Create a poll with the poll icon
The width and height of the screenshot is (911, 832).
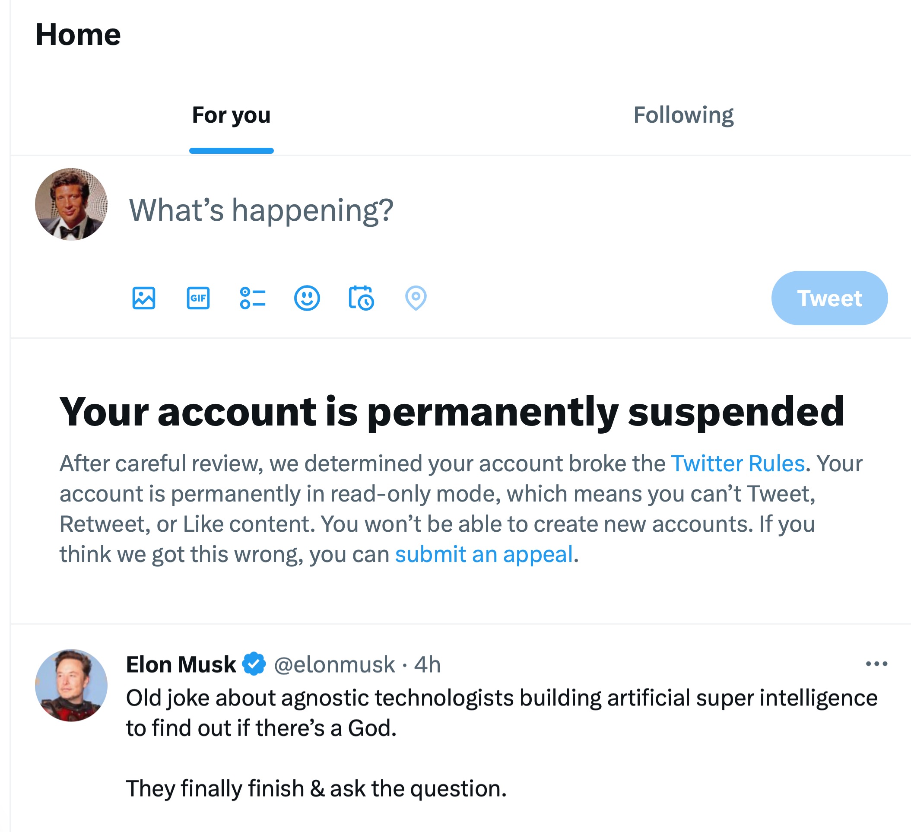click(253, 298)
